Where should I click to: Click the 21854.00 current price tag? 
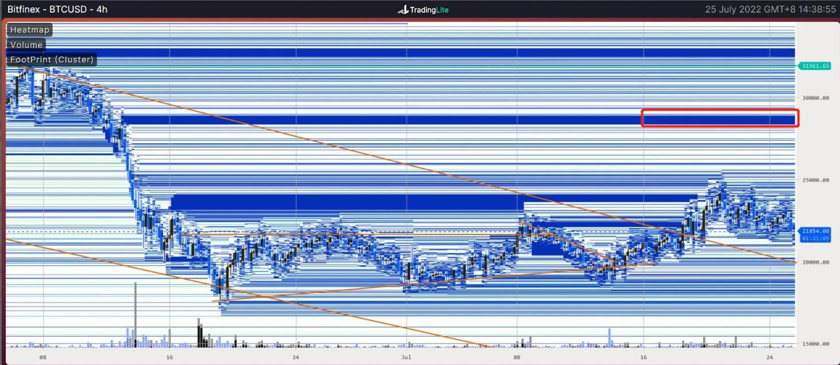click(x=816, y=231)
